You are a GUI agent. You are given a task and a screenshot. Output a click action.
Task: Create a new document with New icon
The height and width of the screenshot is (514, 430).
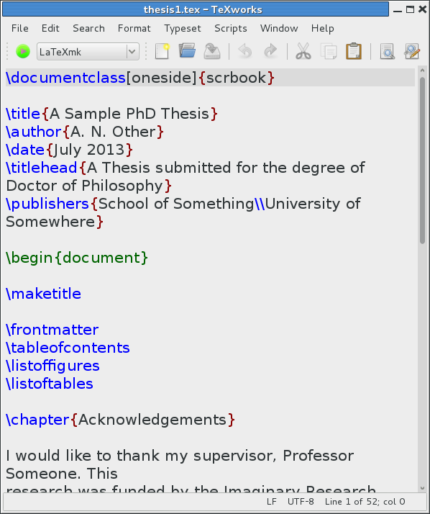pyautogui.click(x=162, y=51)
